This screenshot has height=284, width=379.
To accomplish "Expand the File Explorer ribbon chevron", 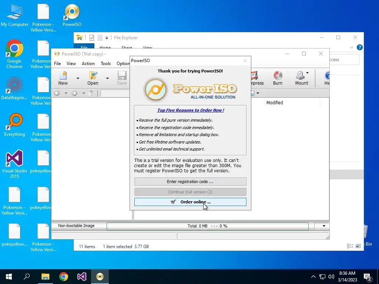I will [x=352, y=47].
